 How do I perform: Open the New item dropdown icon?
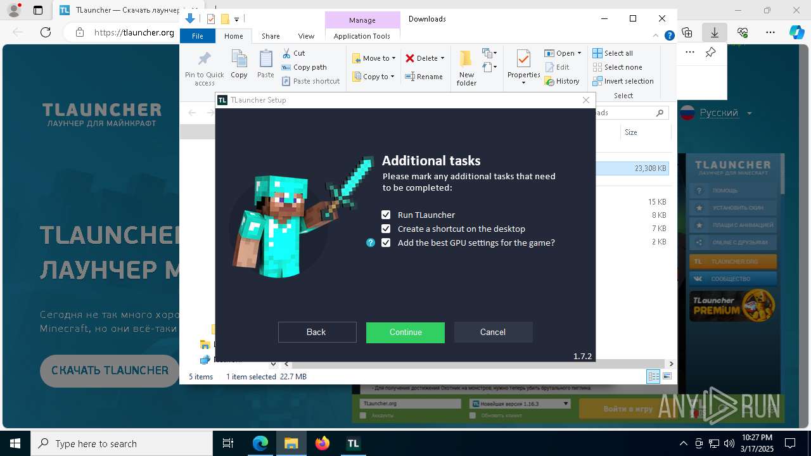click(x=489, y=53)
